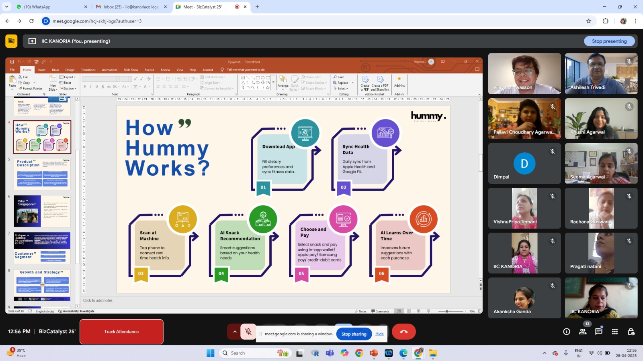The image size is (643, 361).
Task: Open File Explorer from taskbar
Action: (x=433, y=353)
